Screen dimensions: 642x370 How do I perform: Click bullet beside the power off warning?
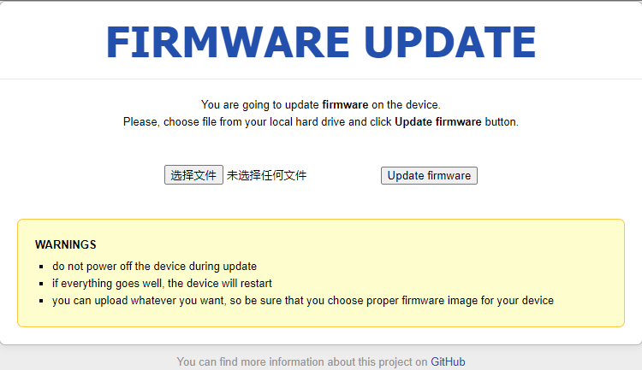click(40, 267)
